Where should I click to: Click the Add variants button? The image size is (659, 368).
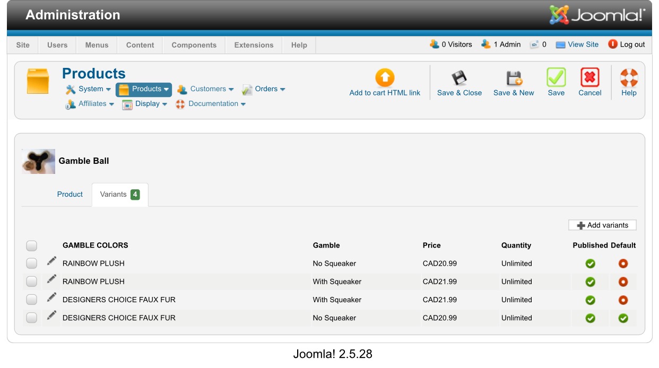click(602, 225)
